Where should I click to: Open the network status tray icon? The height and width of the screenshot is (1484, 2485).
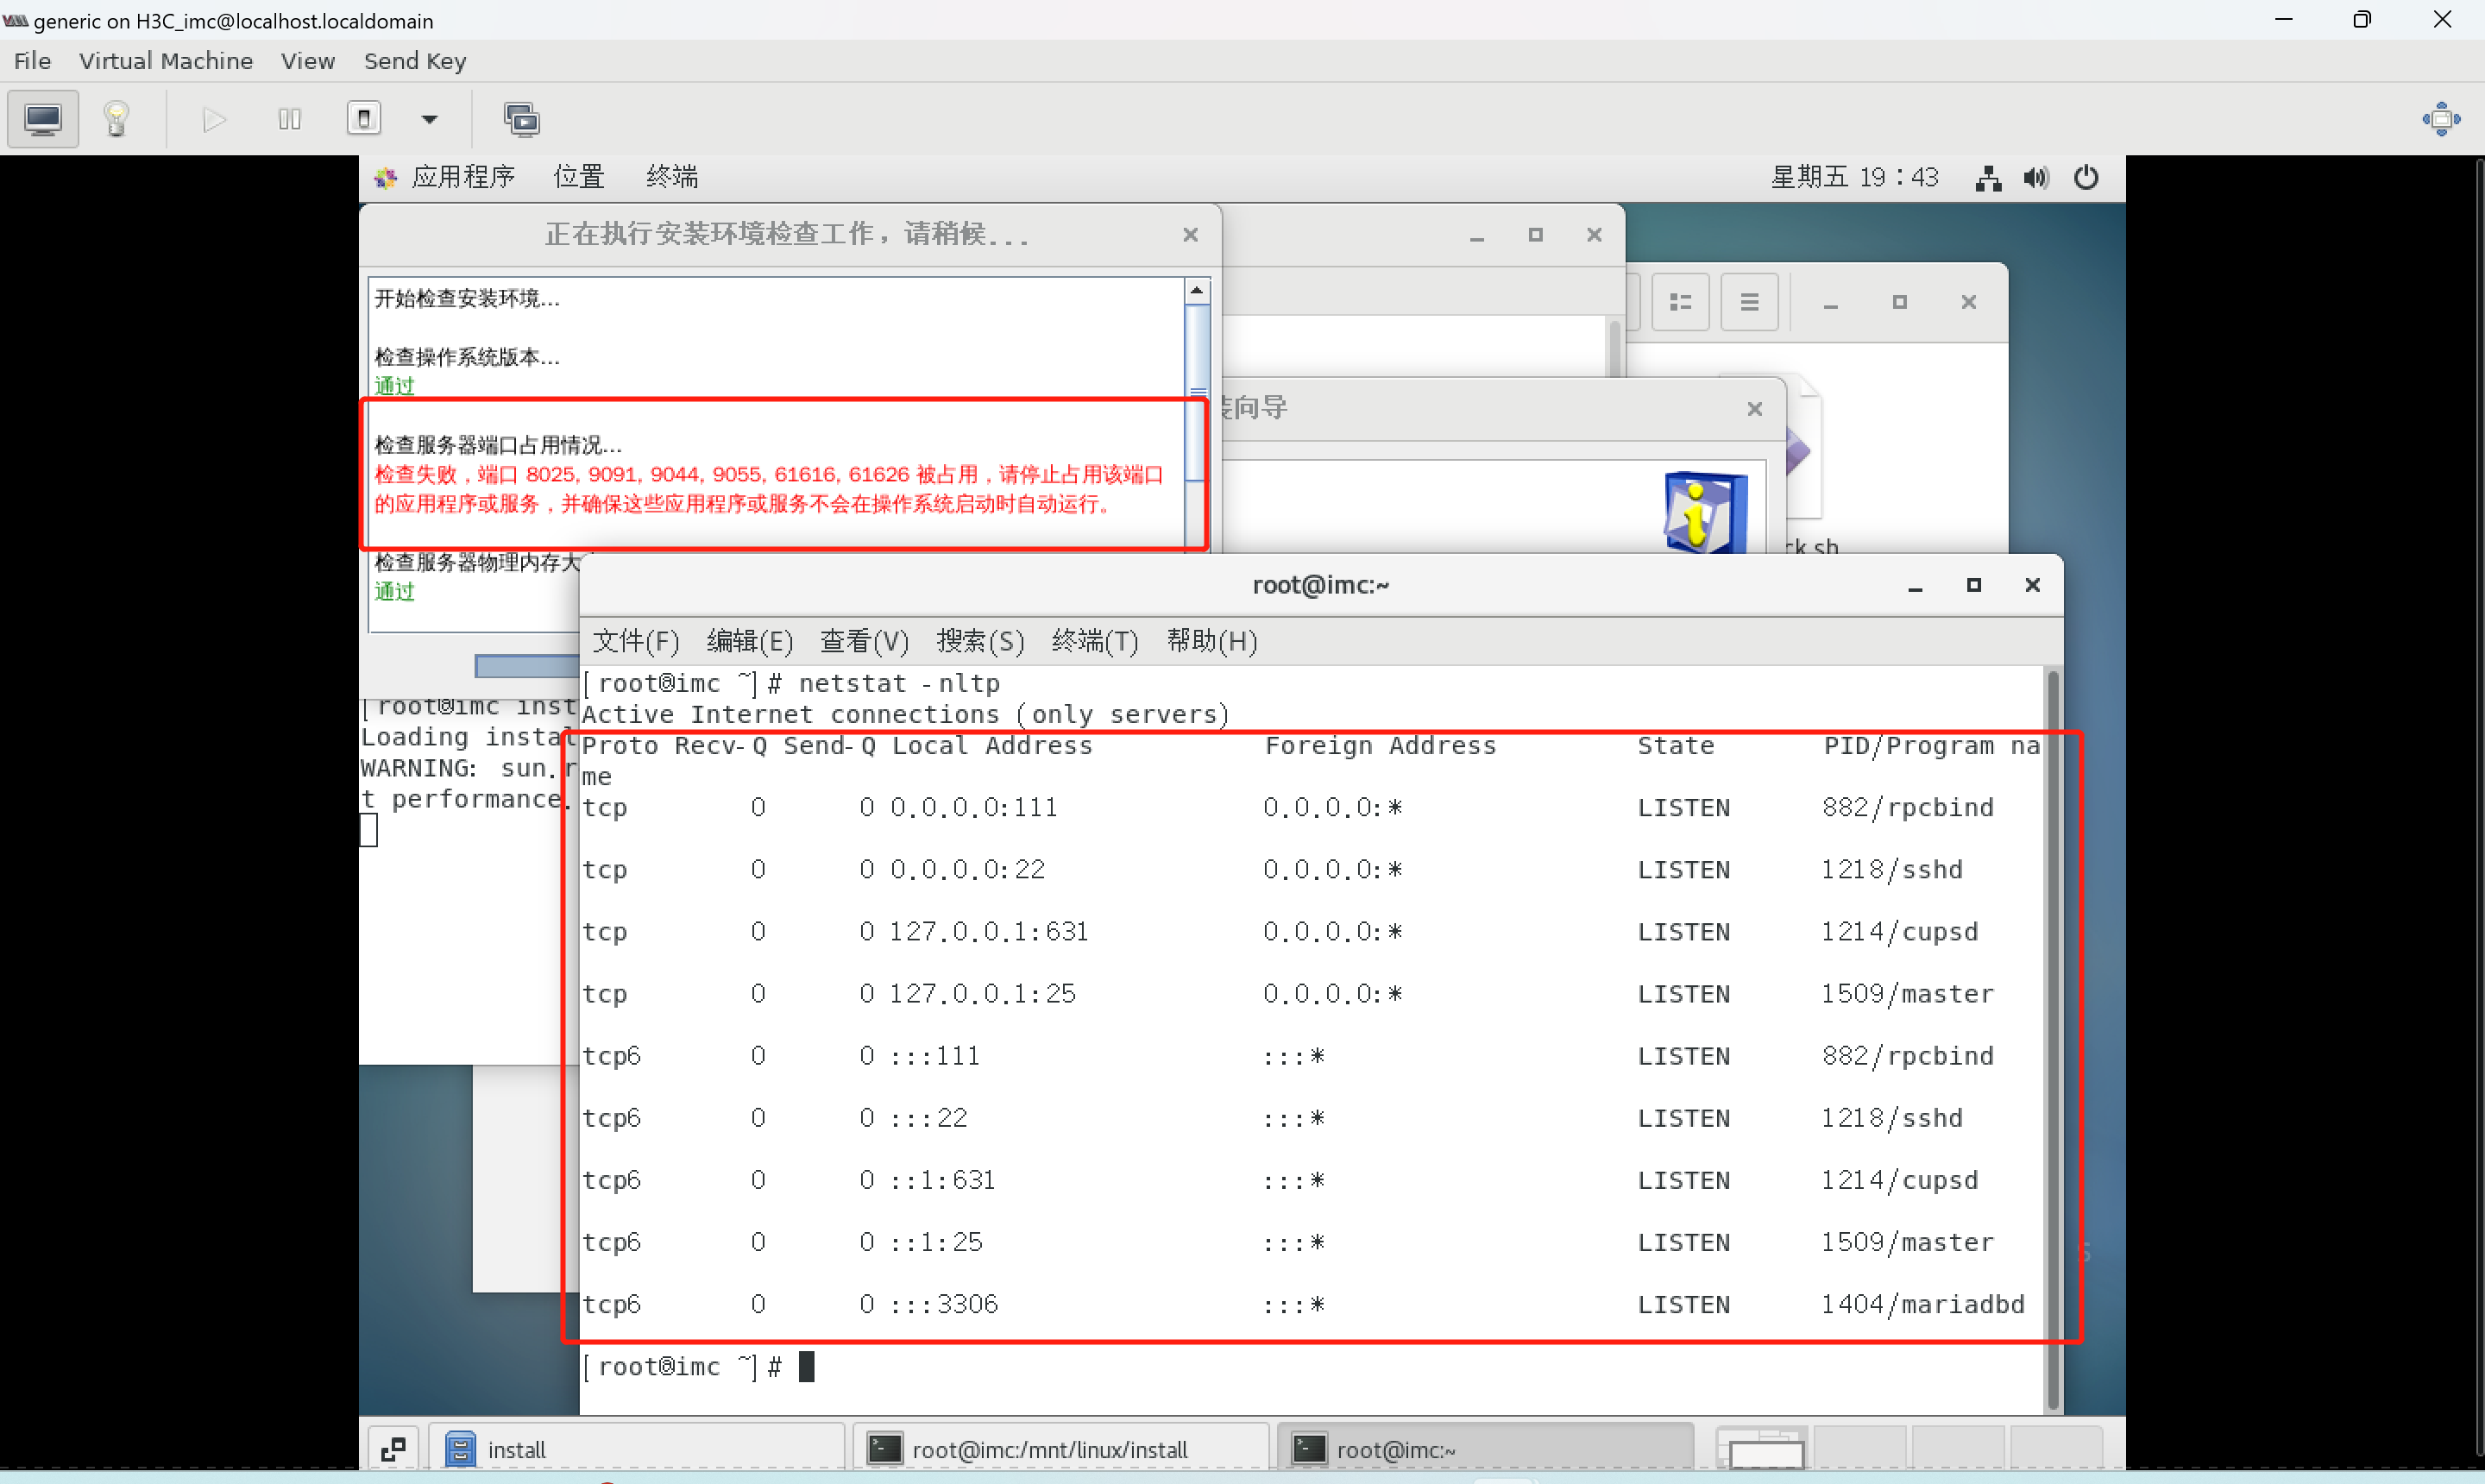(x=1988, y=178)
